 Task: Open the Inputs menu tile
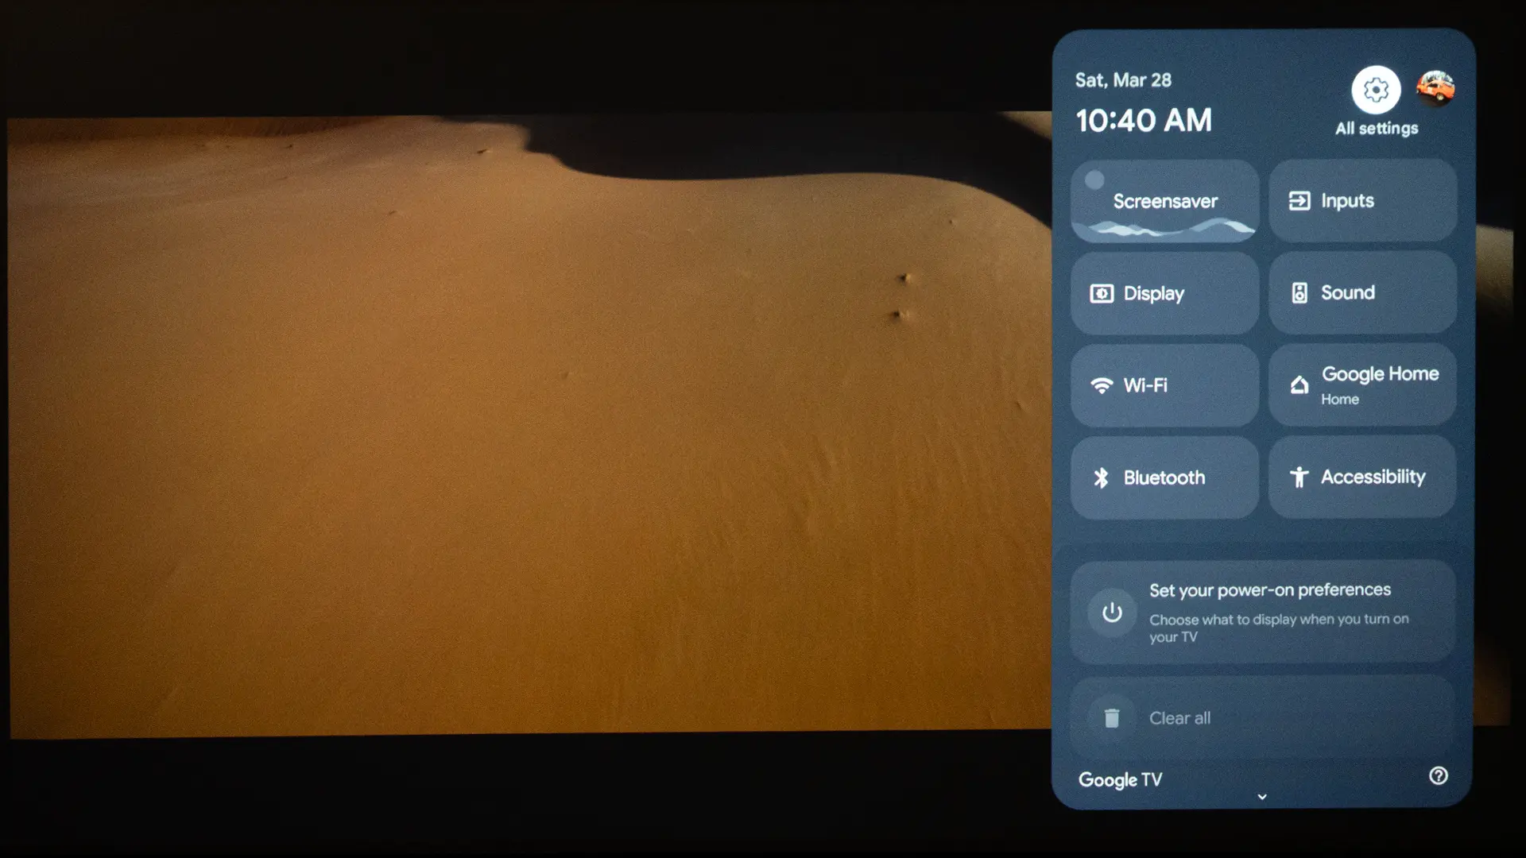tap(1362, 201)
